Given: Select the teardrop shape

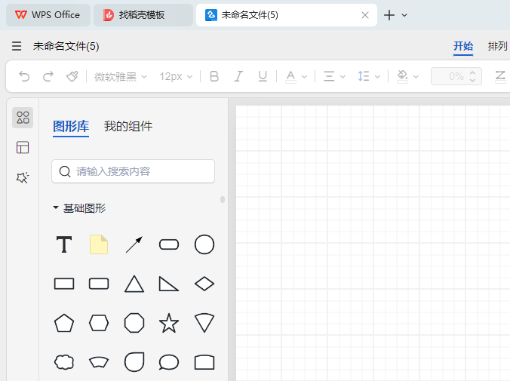Looking at the screenshot, I should click(x=134, y=362).
